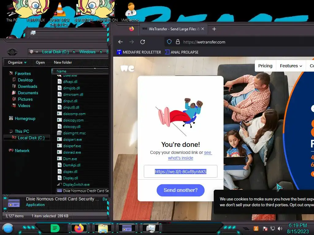Select diskcopy.dll file
Viewport: 314px width, 235px height.
[x=71, y=126]
